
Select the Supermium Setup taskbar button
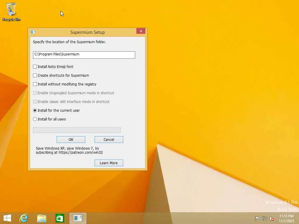78,218
